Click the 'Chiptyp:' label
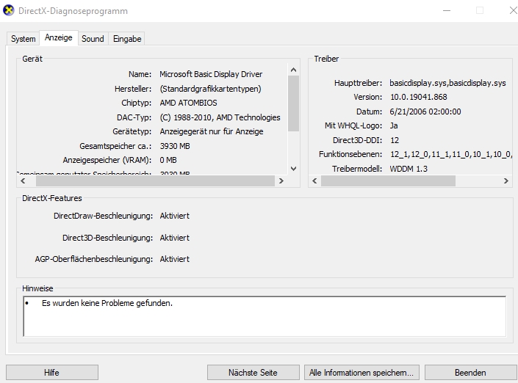 click(x=136, y=103)
